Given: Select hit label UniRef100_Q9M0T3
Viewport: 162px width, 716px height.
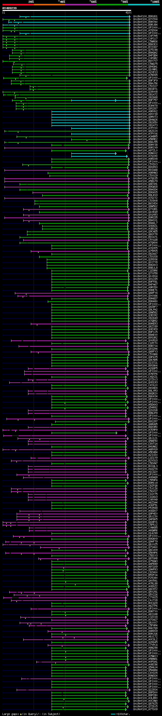Looking at the screenshot, I should pyautogui.click(x=145, y=117).
